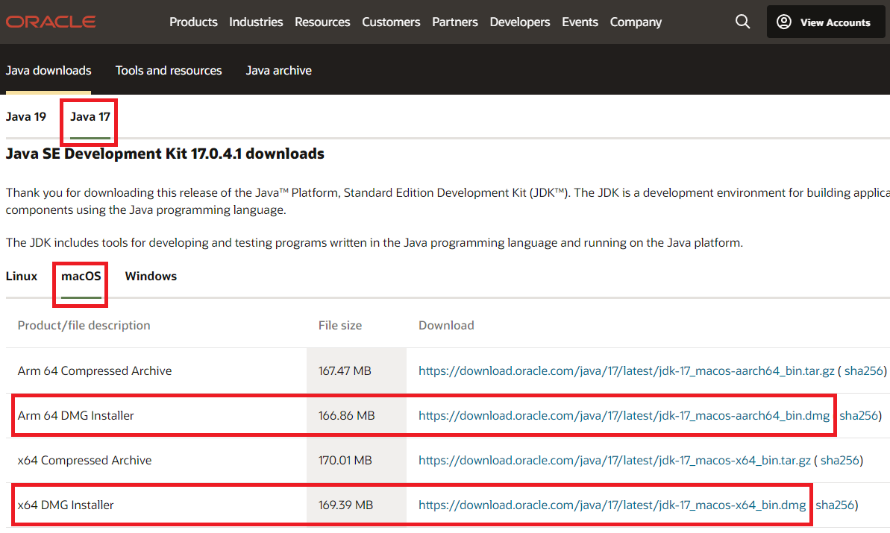Screen dimensions: 890x533
Task: Download the macos-aarch64 dmg installer link
Action: 624,416
